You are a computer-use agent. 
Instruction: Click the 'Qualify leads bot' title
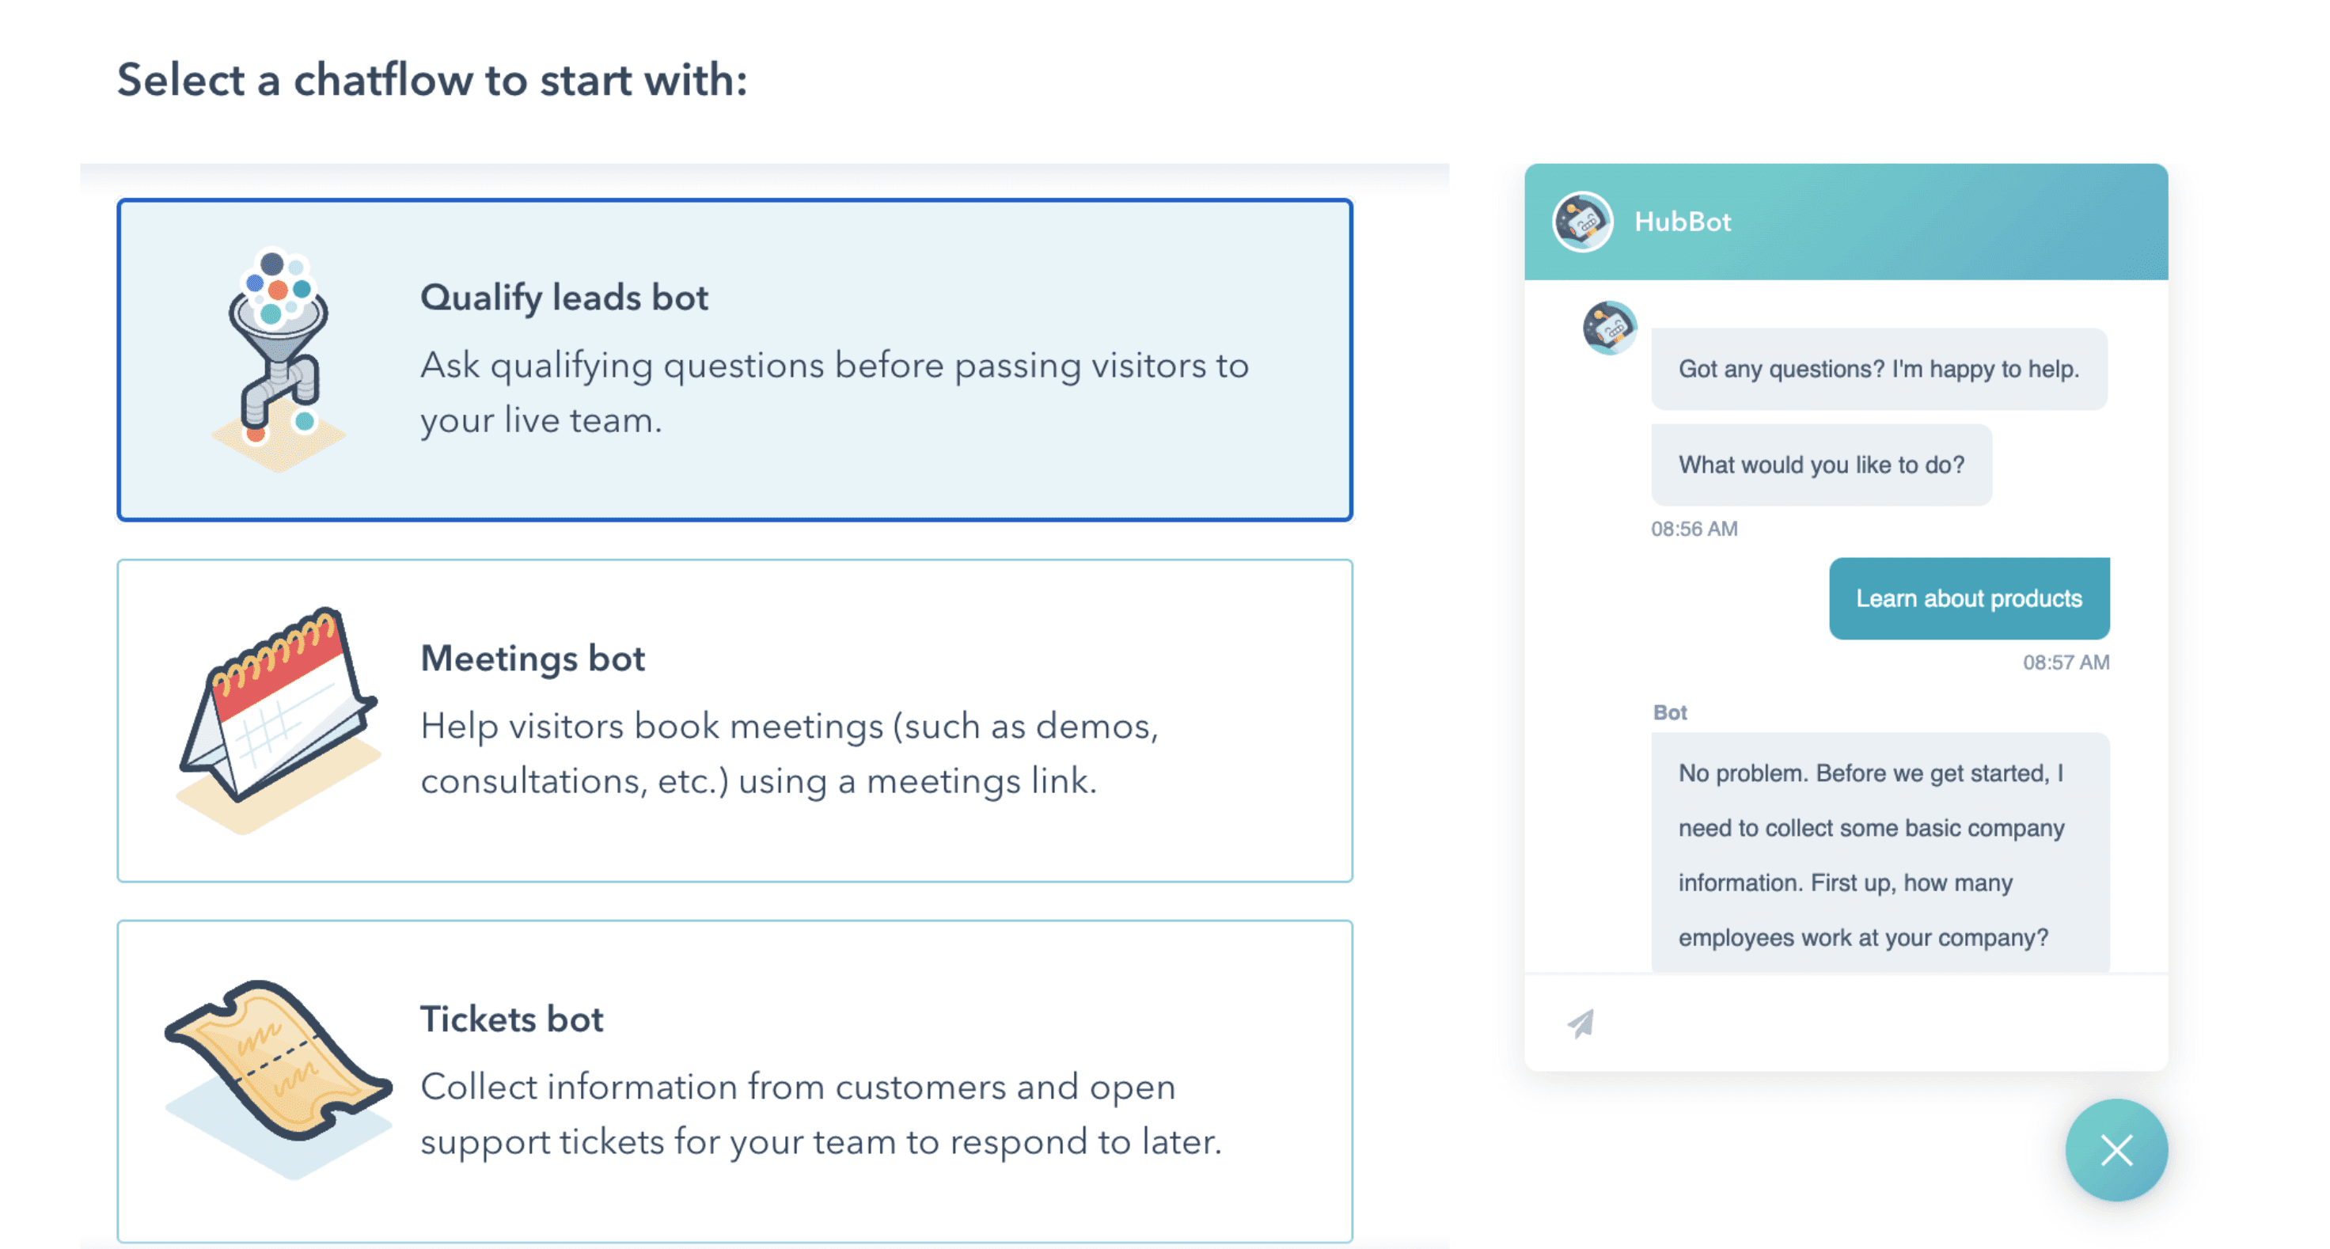[x=564, y=298]
